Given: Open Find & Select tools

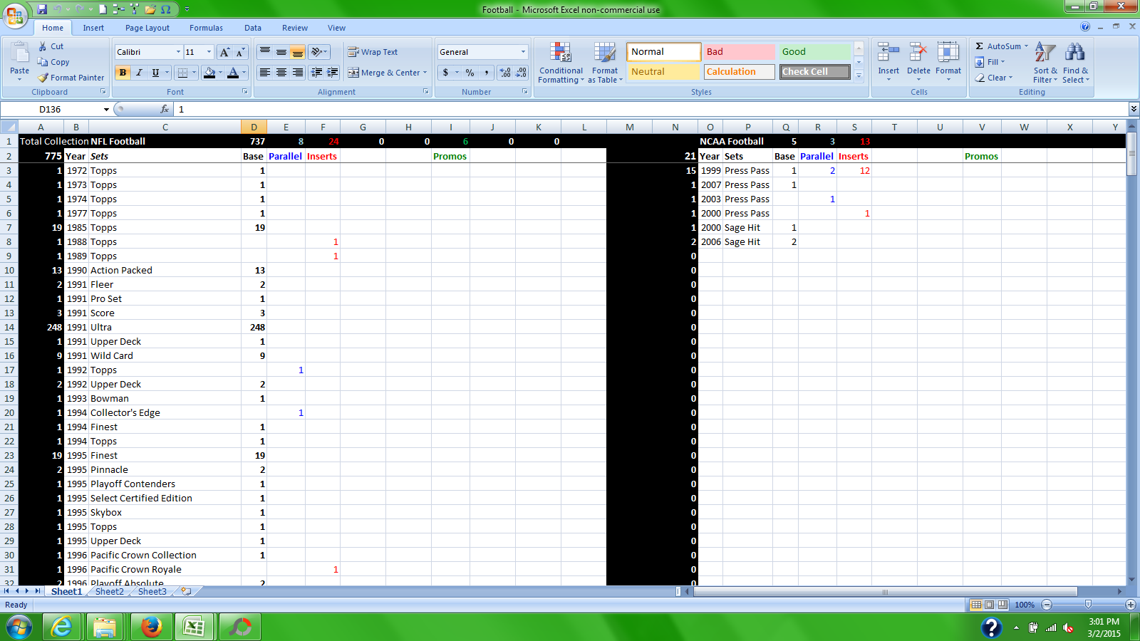Looking at the screenshot, I should tap(1075, 63).
